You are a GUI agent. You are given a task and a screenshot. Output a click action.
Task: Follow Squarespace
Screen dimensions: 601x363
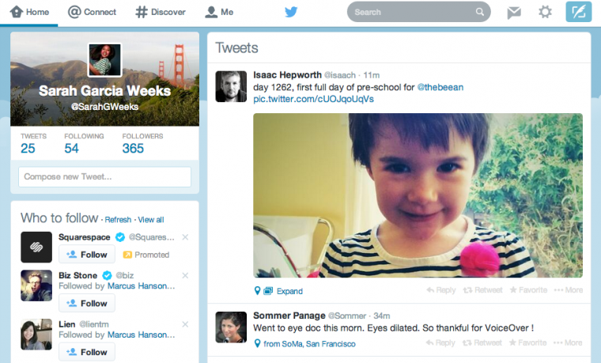pos(87,255)
